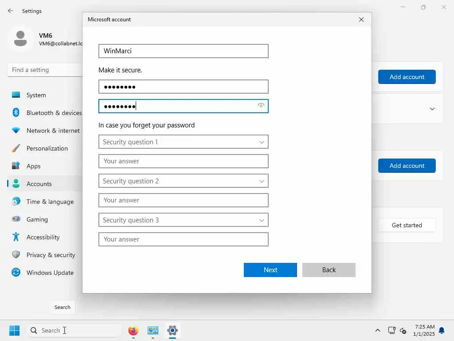This screenshot has width=454, height=341.
Task: Open Security question 1 dropdown
Action: click(183, 142)
